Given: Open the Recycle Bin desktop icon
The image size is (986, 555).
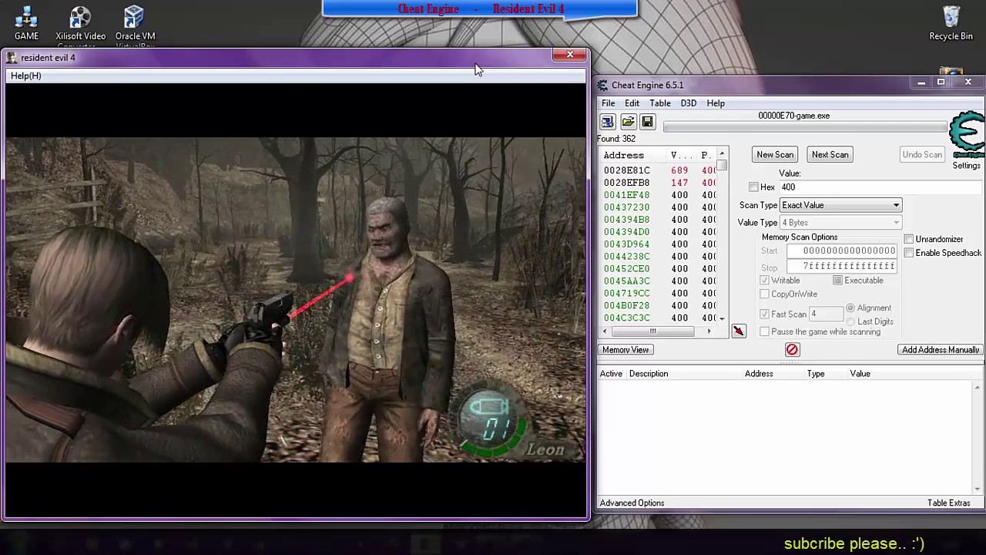Looking at the screenshot, I should point(951,23).
